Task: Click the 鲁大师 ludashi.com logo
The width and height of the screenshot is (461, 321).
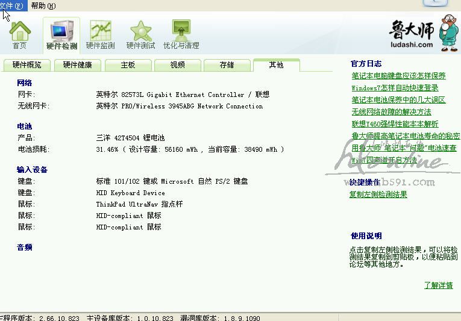Action: [412, 34]
